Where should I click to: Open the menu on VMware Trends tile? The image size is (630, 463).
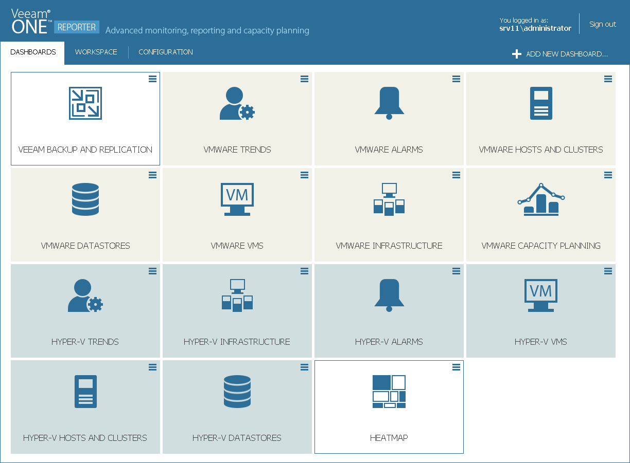tap(305, 79)
